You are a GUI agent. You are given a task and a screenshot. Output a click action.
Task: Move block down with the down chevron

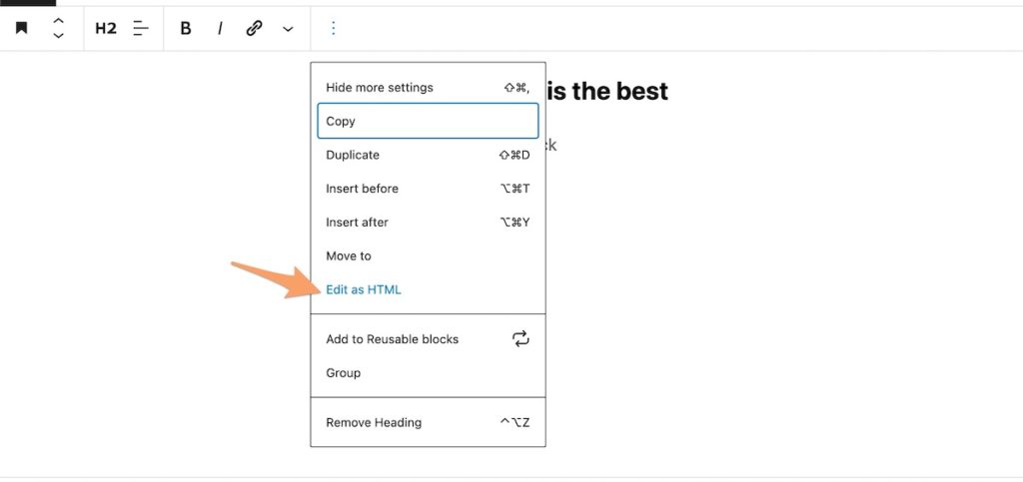58,35
